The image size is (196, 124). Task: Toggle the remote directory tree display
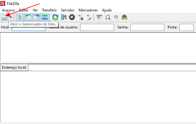pyautogui.click(x=36, y=17)
